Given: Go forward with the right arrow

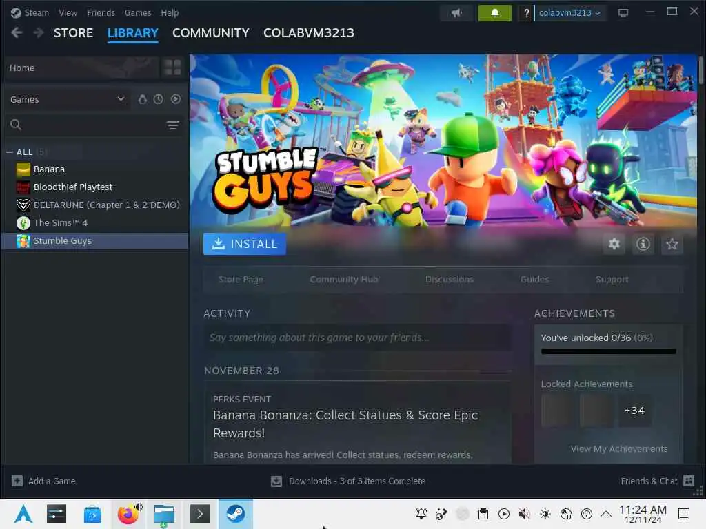Looking at the screenshot, I should tap(39, 33).
